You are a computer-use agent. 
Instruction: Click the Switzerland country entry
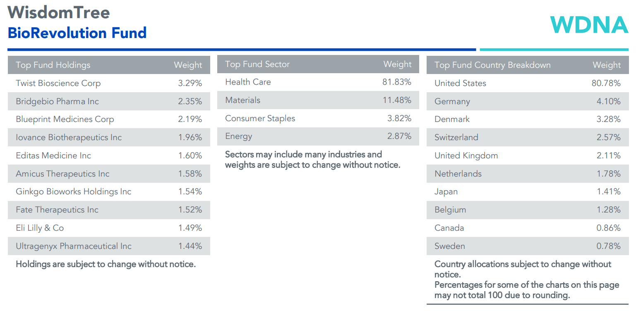click(456, 137)
